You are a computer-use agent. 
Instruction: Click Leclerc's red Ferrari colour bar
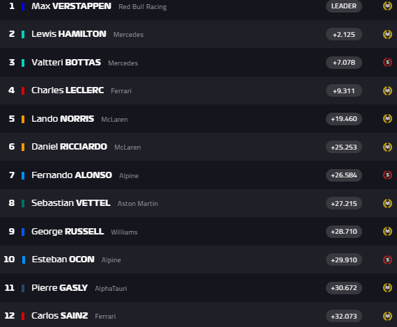coord(23,90)
